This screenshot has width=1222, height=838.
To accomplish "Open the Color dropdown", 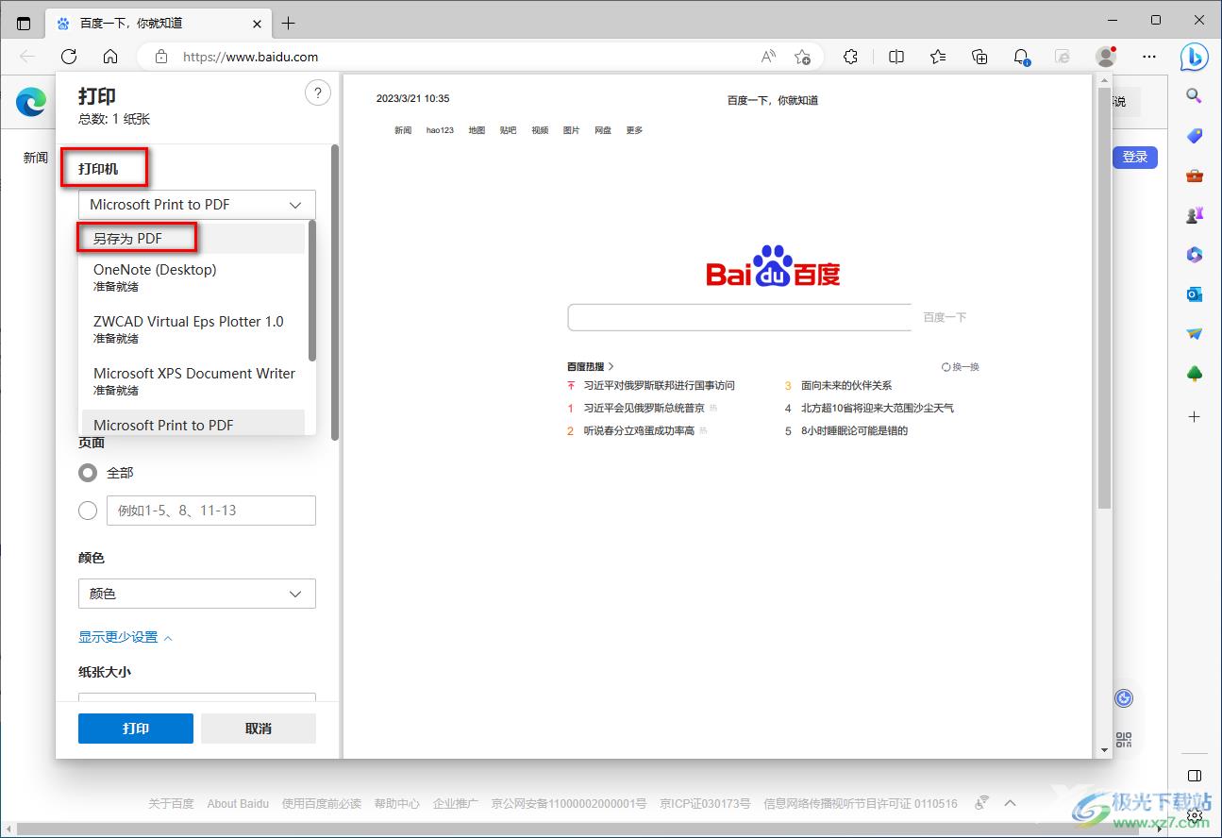I will coord(197,594).
